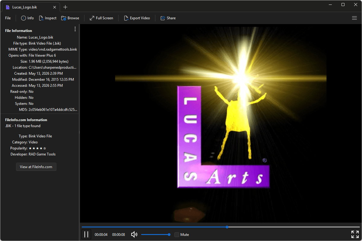Open a new tab with plus icon
Screen dimensions: 362x241
(x=65, y=7)
